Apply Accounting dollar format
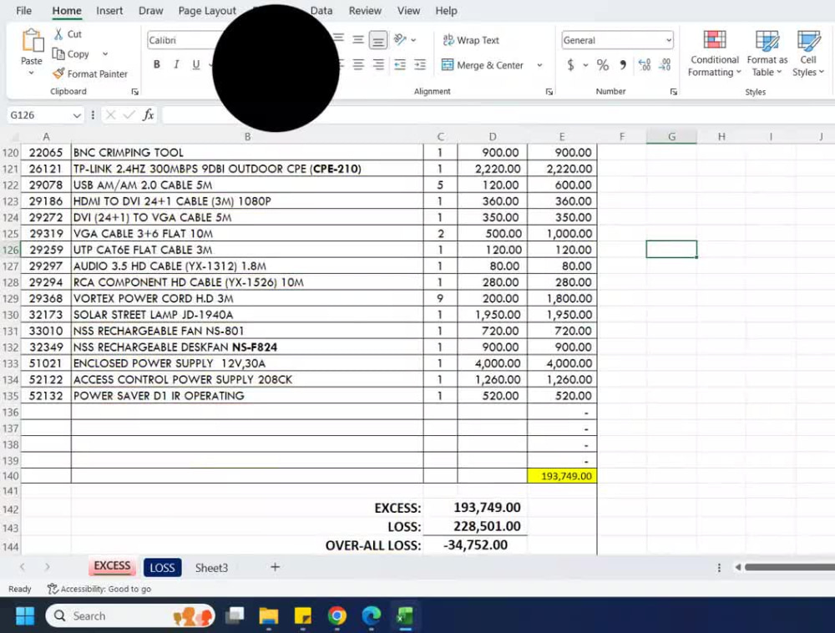The height and width of the screenshot is (633, 835). pyautogui.click(x=571, y=65)
